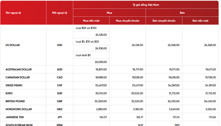Click the CAD currency code
The image size is (221, 126).
click(60, 77)
